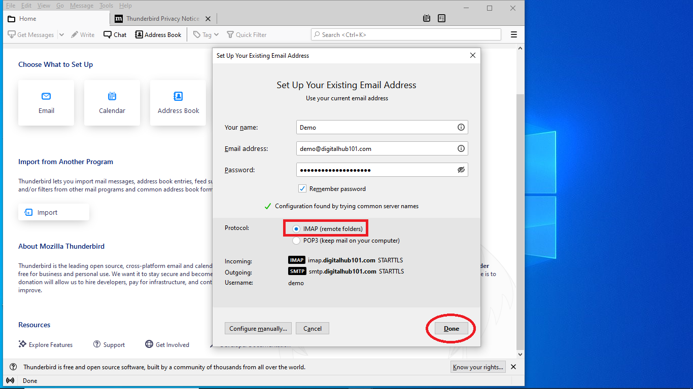
Task: Click the scrollbar up arrow
Action: [x=520, y=48]
